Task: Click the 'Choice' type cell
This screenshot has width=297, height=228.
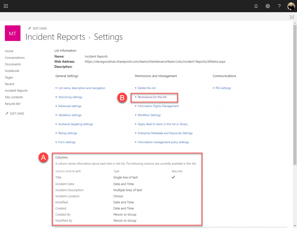Action: 118,196
